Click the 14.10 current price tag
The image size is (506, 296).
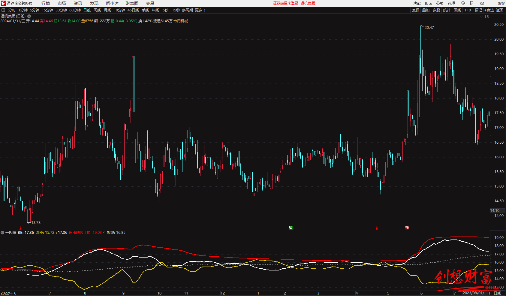point(495,211)
